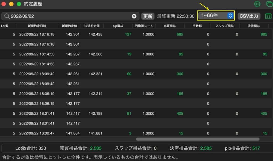
Task: Click the trade profit value 405 in 売買損益
Action: [x=180, y=113]
